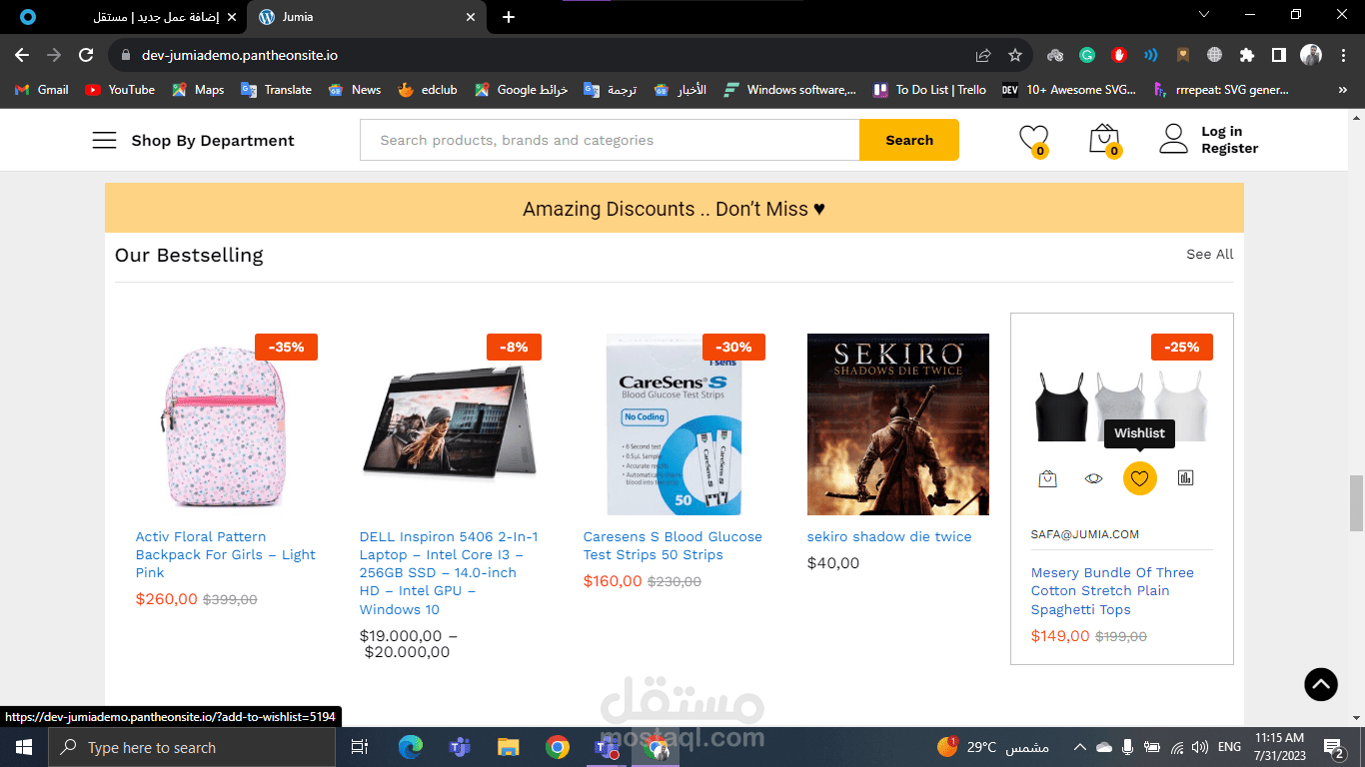
Task: Compare the Mesery tops using chart icon
Action: pyautogui.click(x=1185, y=478)
